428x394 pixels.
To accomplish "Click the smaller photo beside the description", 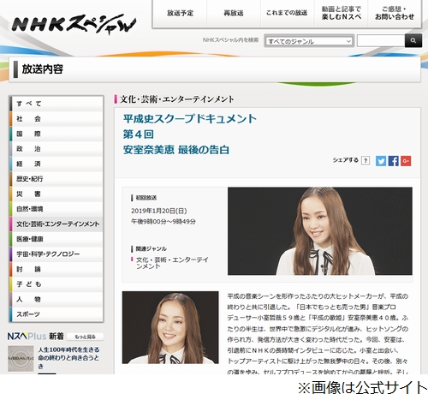I will 170,327.
